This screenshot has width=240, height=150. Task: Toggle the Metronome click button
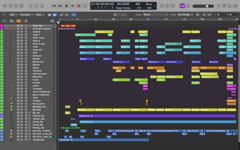[x=188, y=6]
